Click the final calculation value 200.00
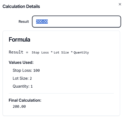Image resolution: width=123 pixels, height=121 pixels. 19,106
